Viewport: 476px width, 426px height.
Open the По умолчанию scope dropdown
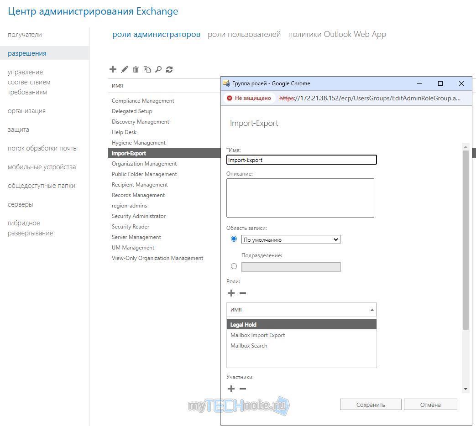[x=291, y=240]
